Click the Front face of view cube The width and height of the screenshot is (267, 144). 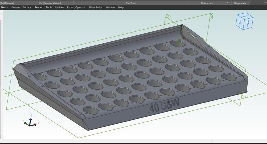click(x=245, y=16)
